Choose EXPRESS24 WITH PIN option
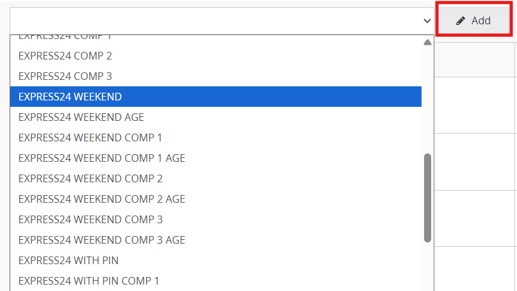Viewport: 517px width, 291px height. click(x=69, y=260)
